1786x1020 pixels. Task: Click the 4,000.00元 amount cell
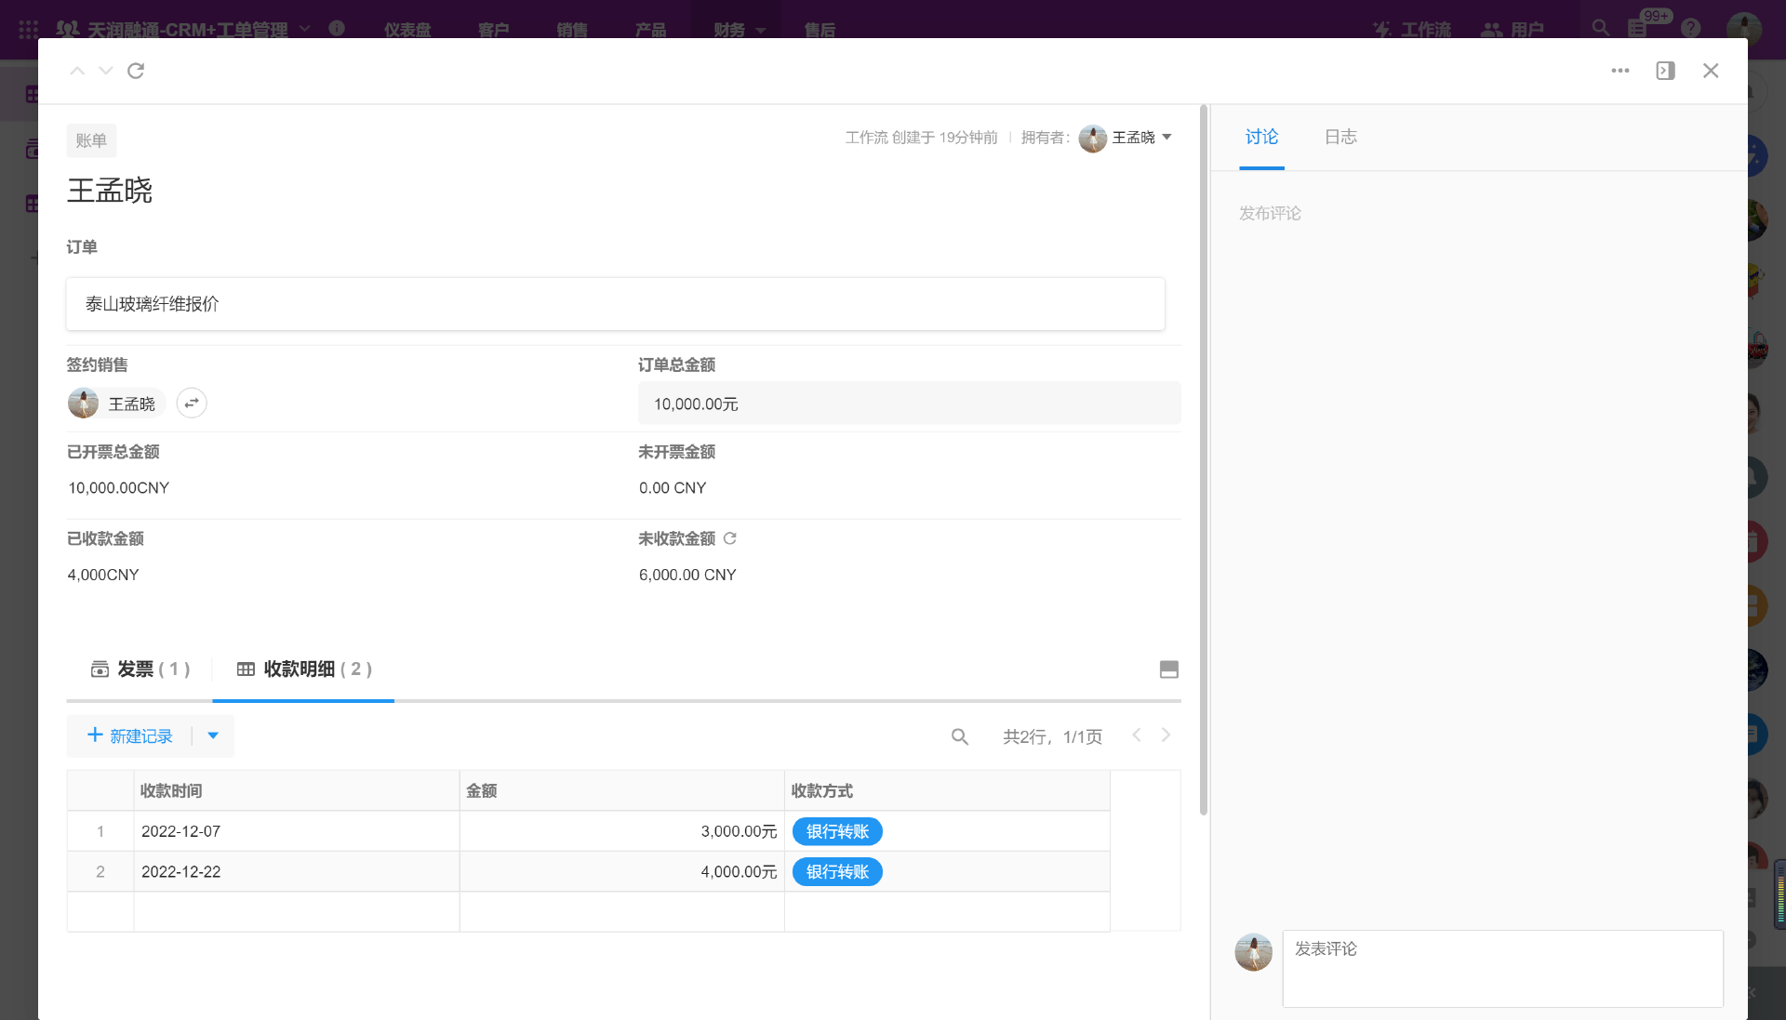click(x=621, y=872)
